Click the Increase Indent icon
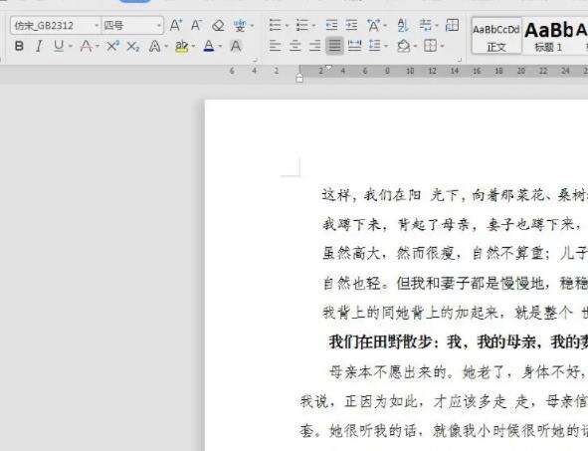Image resolution: width=588 pixels, height=451 pixels. tap(351, 25)
